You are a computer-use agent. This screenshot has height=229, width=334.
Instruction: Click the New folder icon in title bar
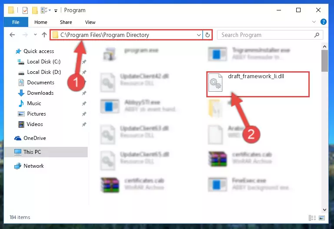pos(35,10)
